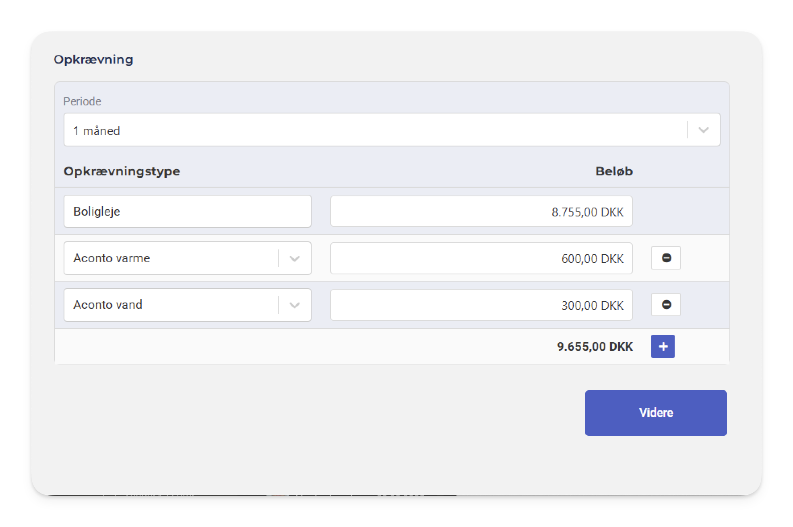The image size is (793, 527).
Task: Click the Periode field label
Action: coord(82,101)
